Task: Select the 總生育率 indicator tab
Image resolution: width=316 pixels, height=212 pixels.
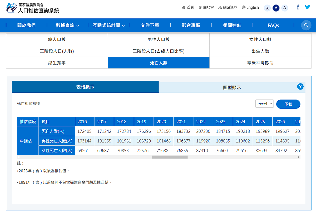Action: [57, 63]
